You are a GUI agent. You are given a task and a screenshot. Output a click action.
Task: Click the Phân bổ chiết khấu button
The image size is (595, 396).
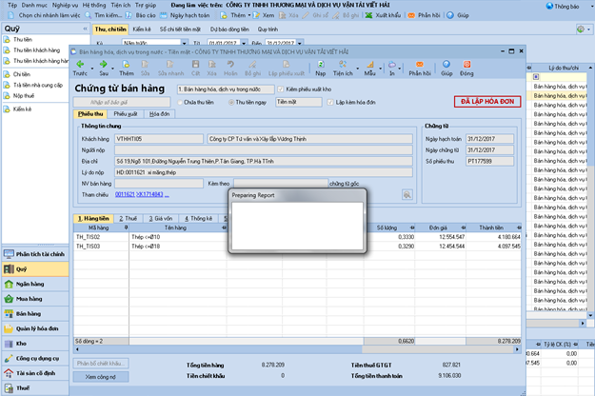pyautogui.click(x=101, y=364)
